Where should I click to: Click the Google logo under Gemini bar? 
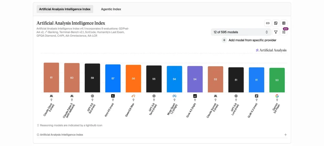(x=277, y=96)
